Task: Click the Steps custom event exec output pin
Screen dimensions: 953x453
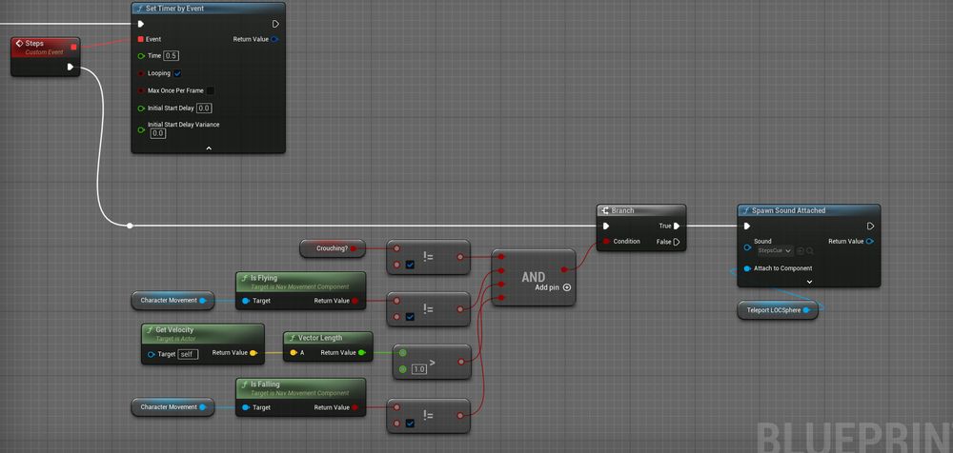Action: tap(71, 67)
